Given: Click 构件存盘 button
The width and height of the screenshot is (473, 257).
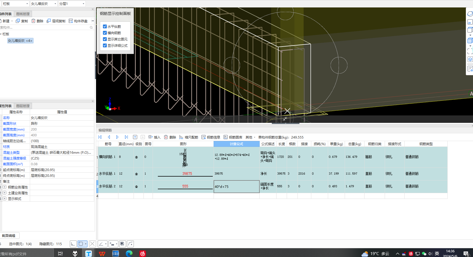Looking at the screenshot, I should click(x=78, y=21).
